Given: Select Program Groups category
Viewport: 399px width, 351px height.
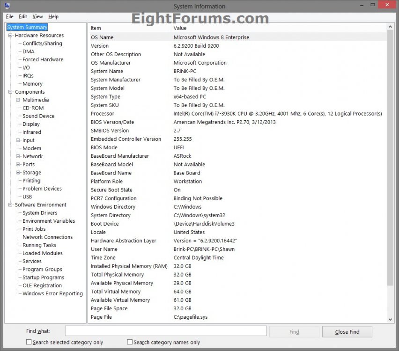Looking at the screenshot, I should coord(42,270).
